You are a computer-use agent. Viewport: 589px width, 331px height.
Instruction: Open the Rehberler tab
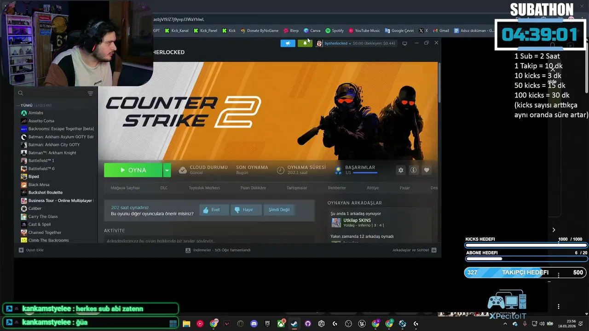(337, 188)
